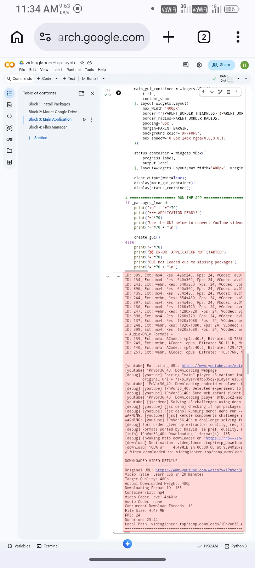
Task: Star the videoglancer-top notebook
Action: [82, 62]
